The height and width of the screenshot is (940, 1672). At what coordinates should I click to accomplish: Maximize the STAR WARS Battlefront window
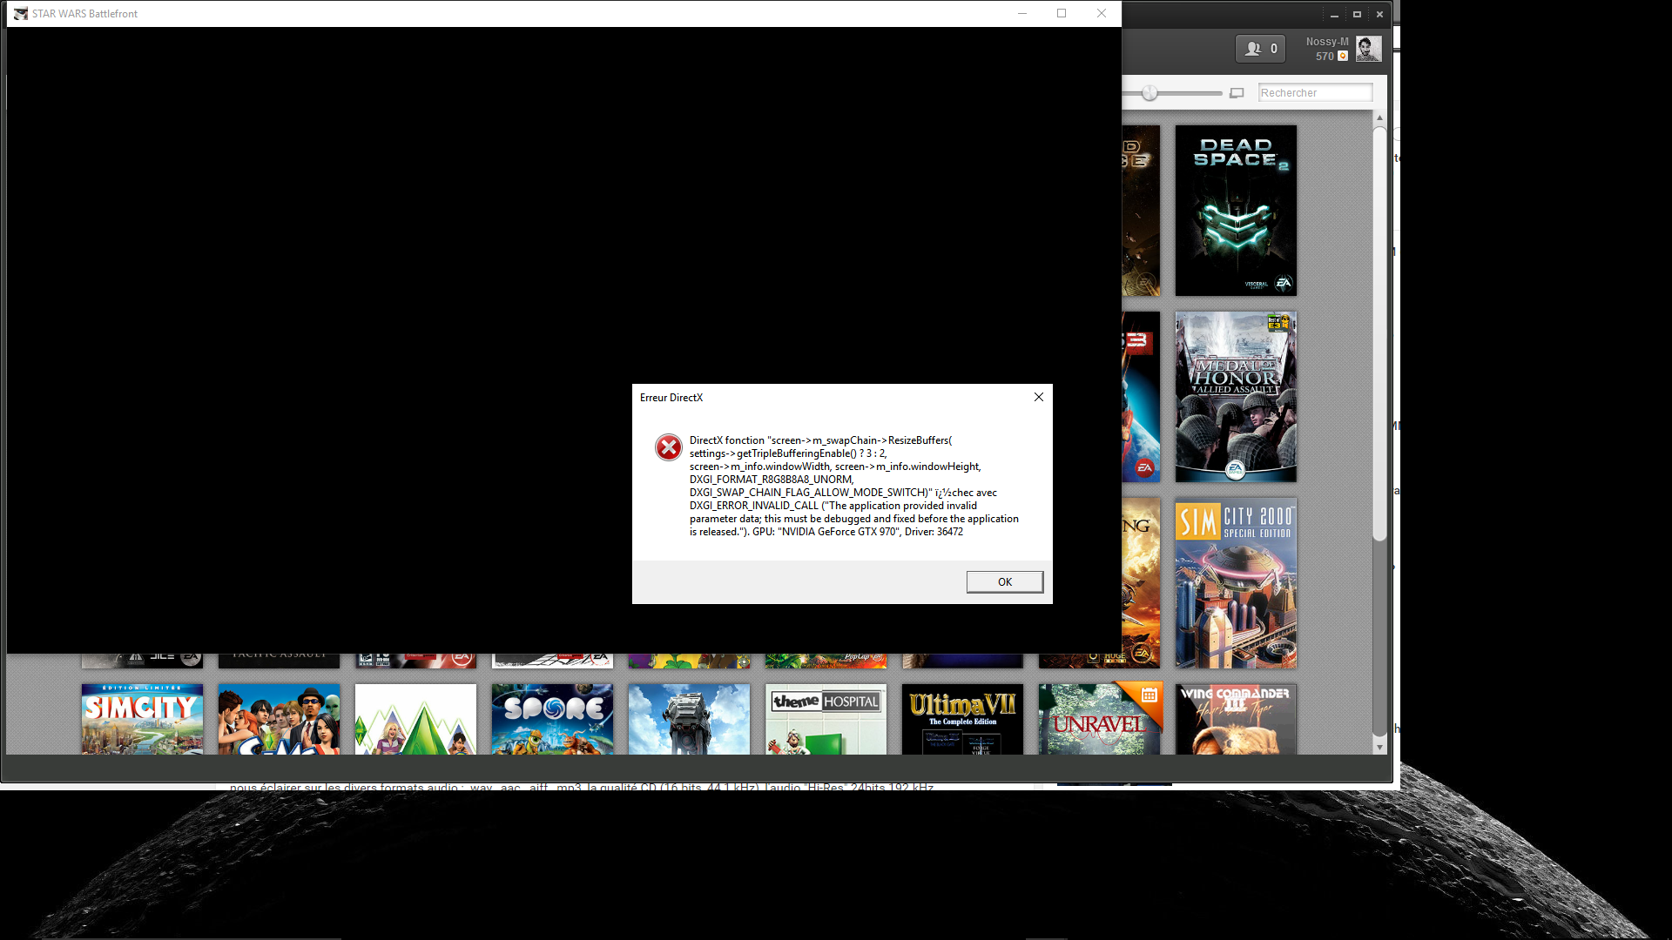(1062, 13)
